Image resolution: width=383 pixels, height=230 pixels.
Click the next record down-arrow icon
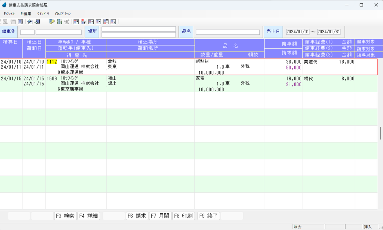(x=98, y=22)
